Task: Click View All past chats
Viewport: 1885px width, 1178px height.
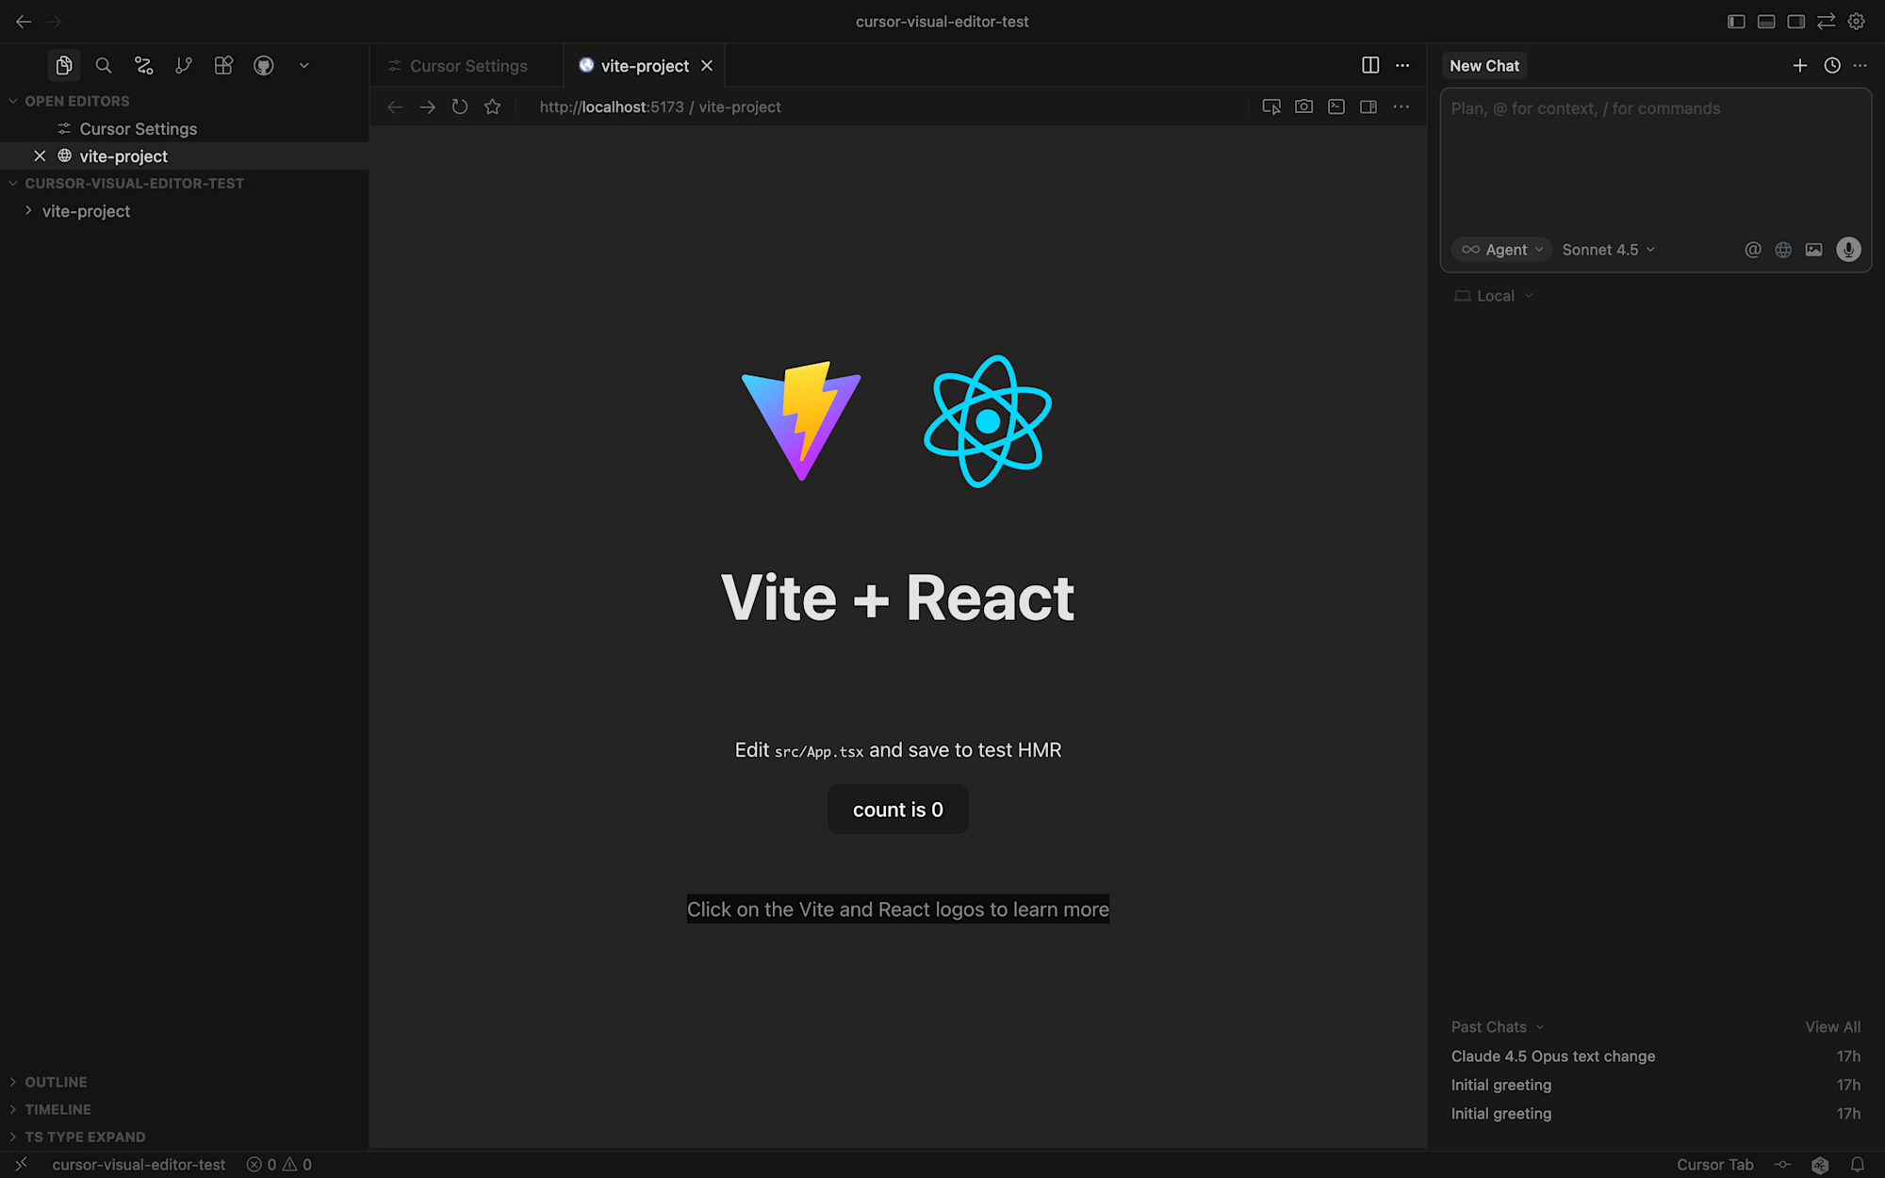Action: point(1832,1027)
